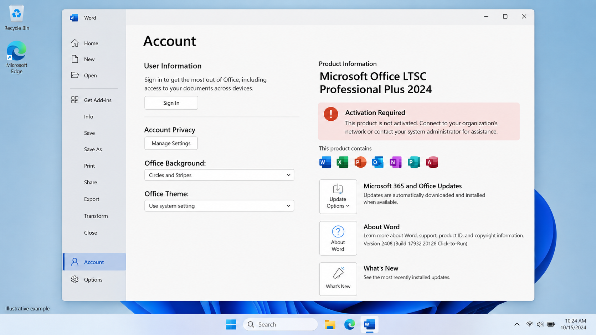
Task: Click the Version 2408 build text
Action: (x=415, y=244)
